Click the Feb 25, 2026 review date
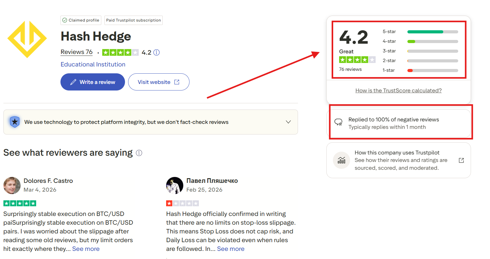The height and width of the screenshot is (259, 490). (x=204, y=190)
